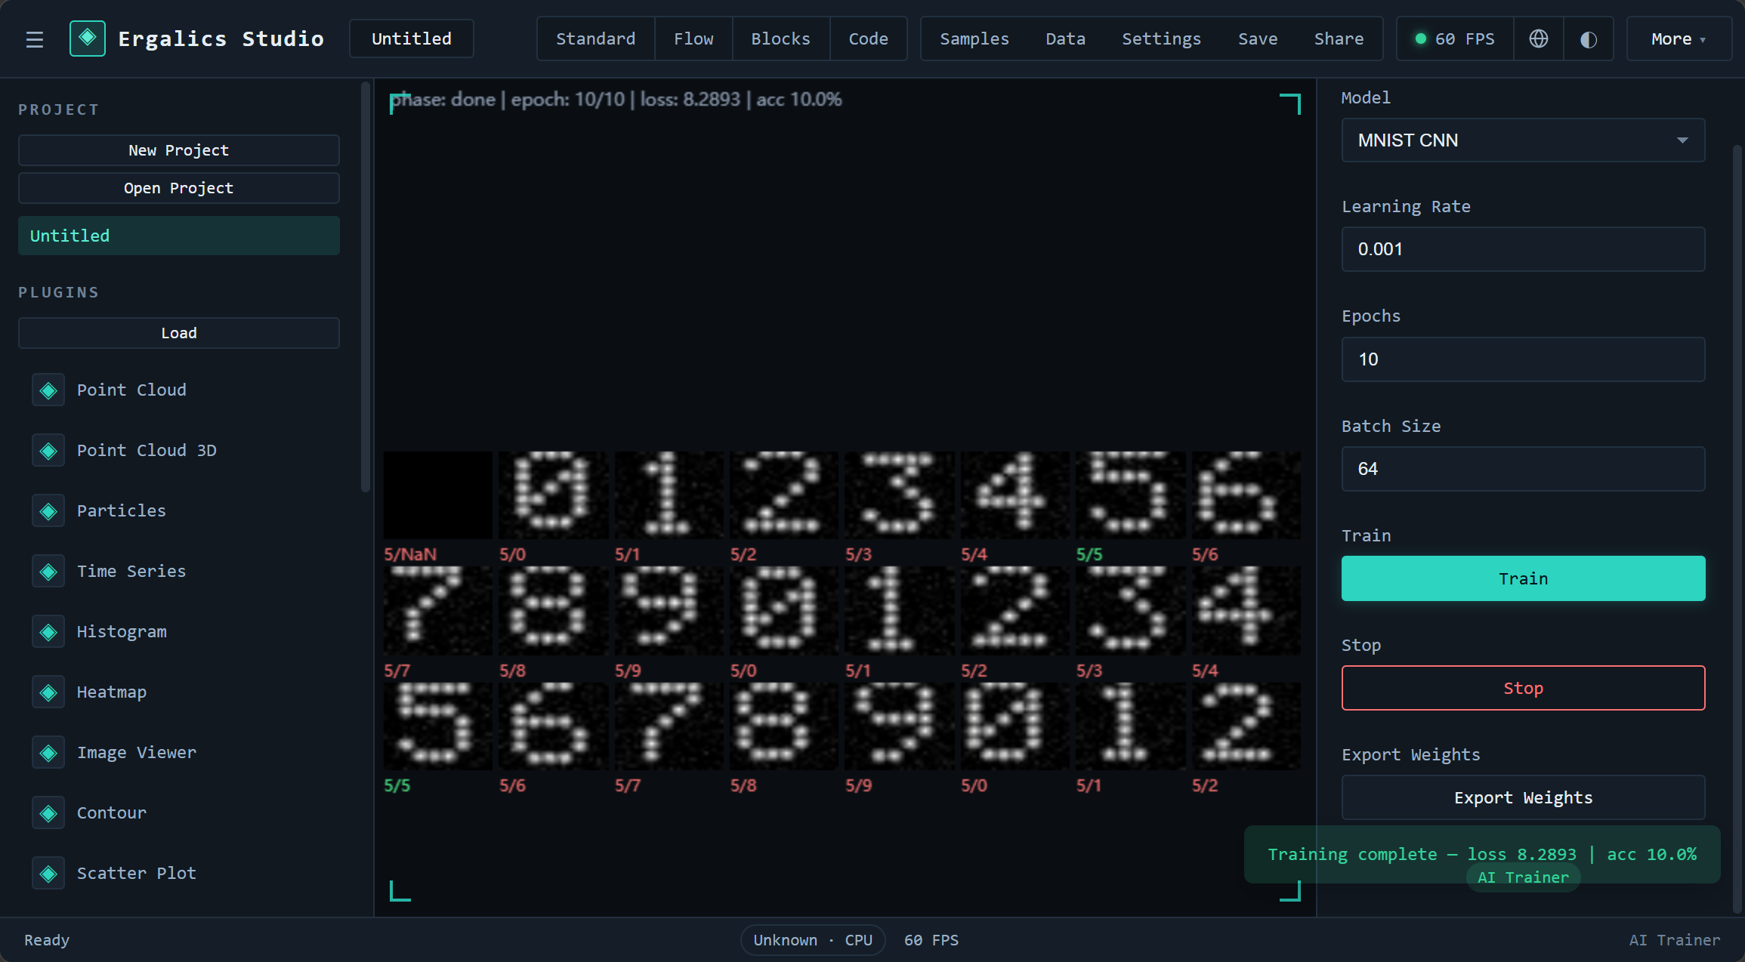The width and height of the screenshot is (1745, 962).
Task: Click the Scatter Plot plugin icon
Action: [48, 874]
